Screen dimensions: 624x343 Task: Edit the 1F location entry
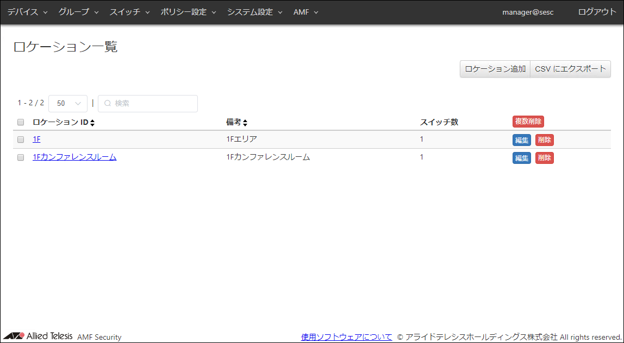pyautogui.click(x=521, y=140)
